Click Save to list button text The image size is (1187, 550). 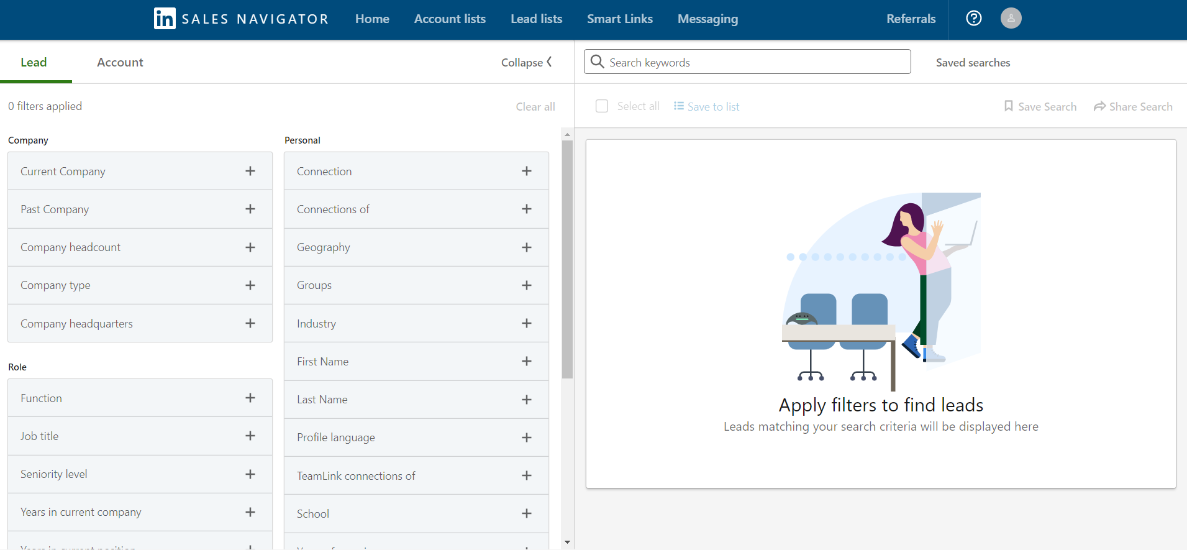click(x=713, y=106)
